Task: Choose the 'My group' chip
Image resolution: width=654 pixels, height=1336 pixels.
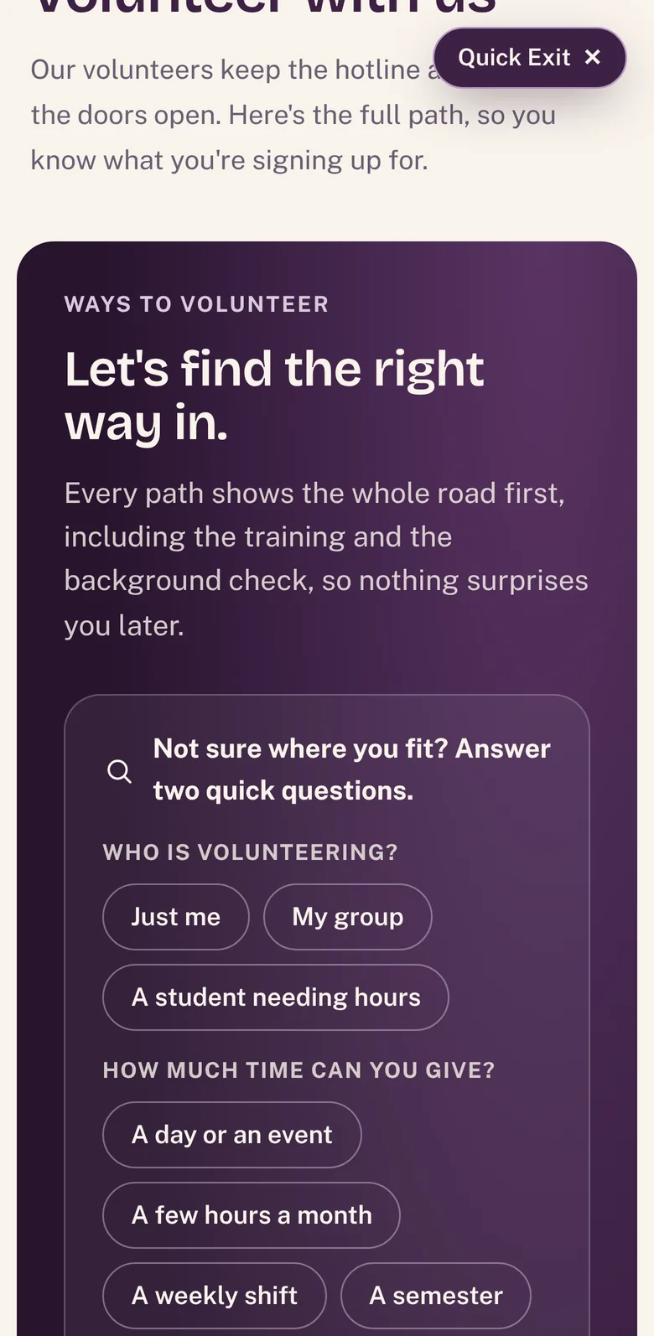Action: [x=348, y=917]
